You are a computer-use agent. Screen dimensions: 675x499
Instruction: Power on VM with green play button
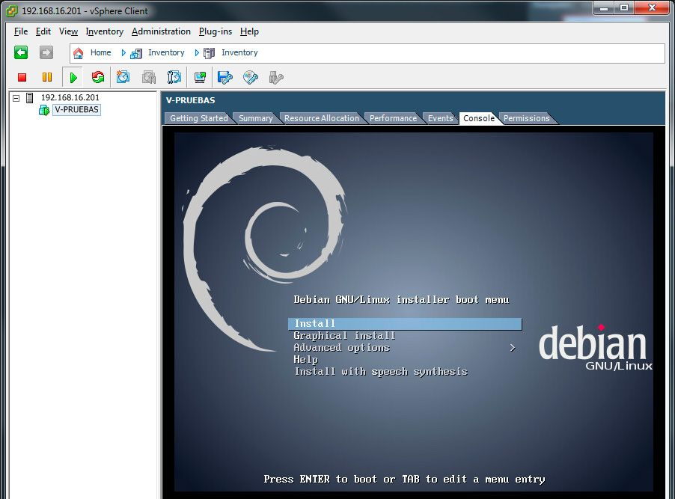[x=73, y=78]
